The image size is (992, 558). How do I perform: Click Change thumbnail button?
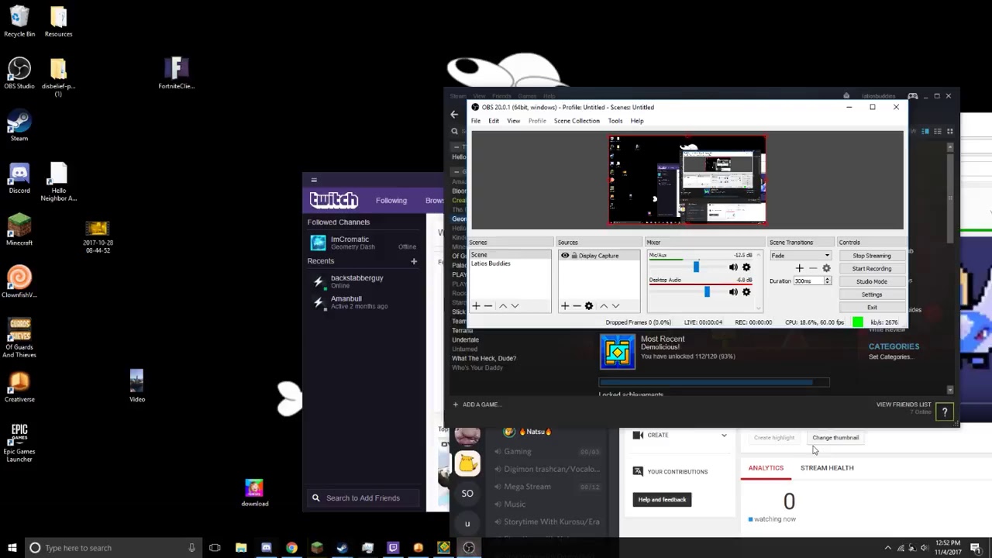coord(835,438)
